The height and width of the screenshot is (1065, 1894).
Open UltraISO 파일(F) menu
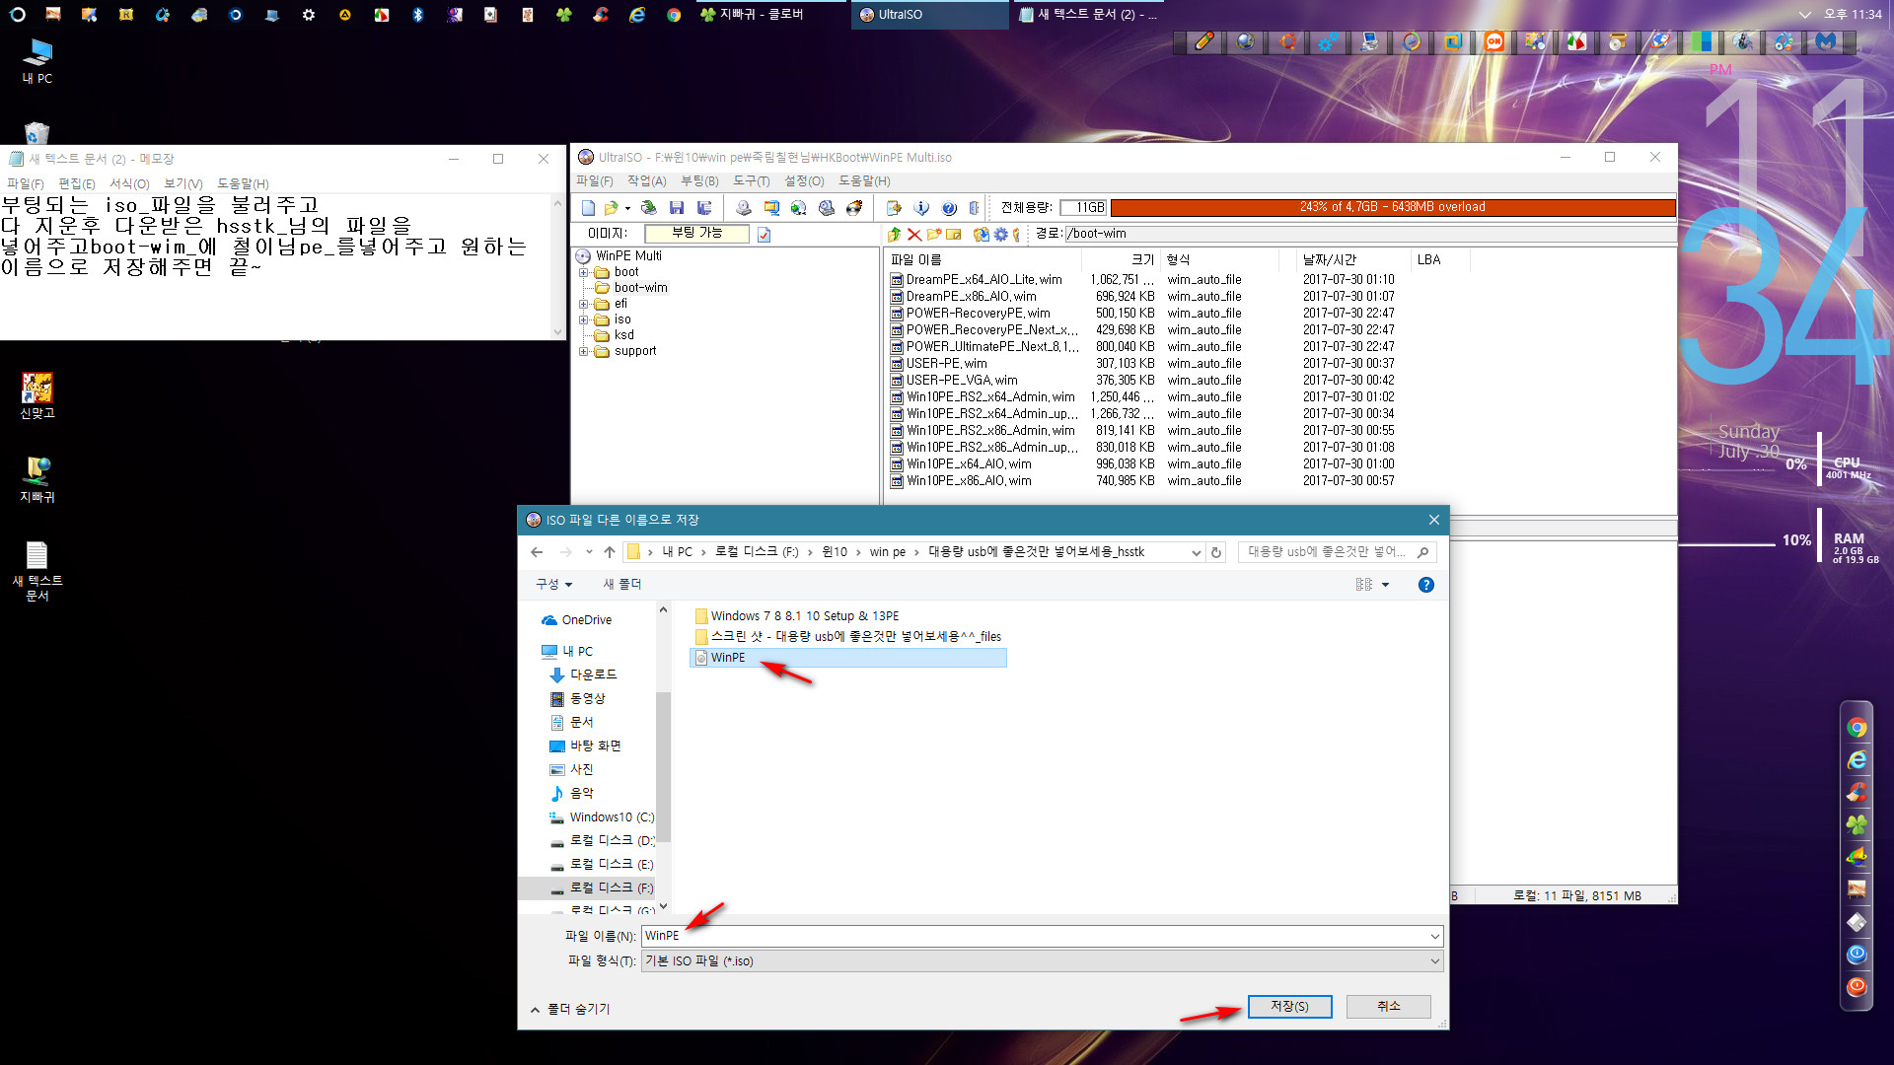point(595,181)
